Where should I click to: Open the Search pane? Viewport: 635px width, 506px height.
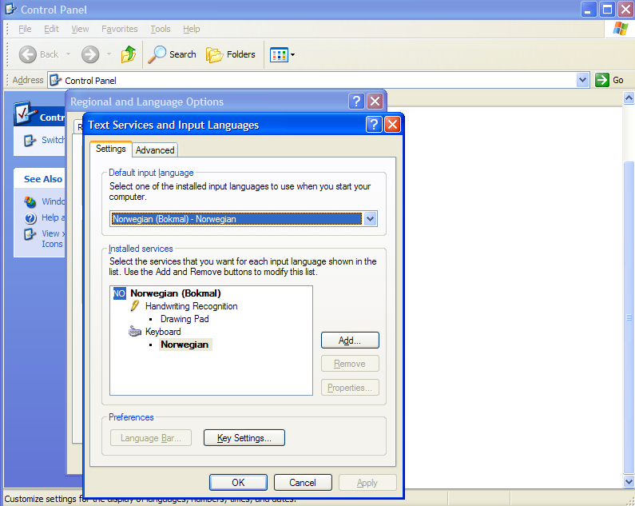pos(172,54)
